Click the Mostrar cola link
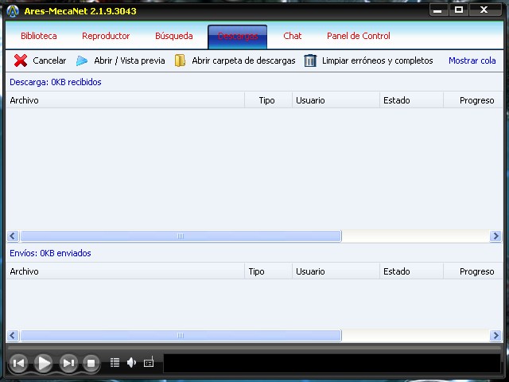Screen dimensions: 509x382 tap(472, 60)
